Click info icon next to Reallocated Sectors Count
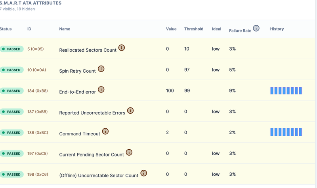 122,48
